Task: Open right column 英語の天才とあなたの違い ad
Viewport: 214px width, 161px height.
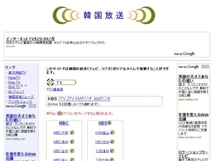Action: tap(194, 79)
